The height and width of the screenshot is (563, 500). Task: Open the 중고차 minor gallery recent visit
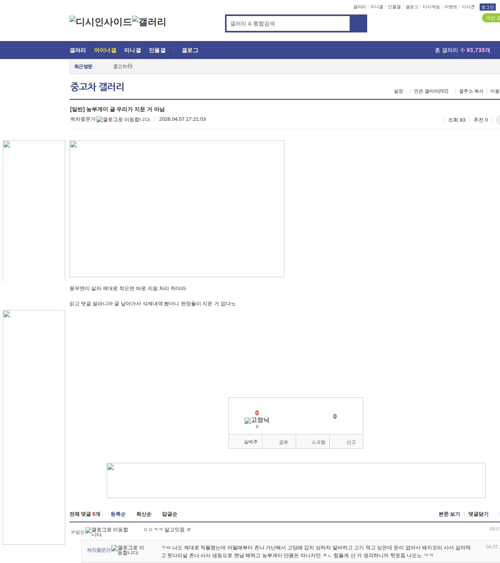[122, 66]
